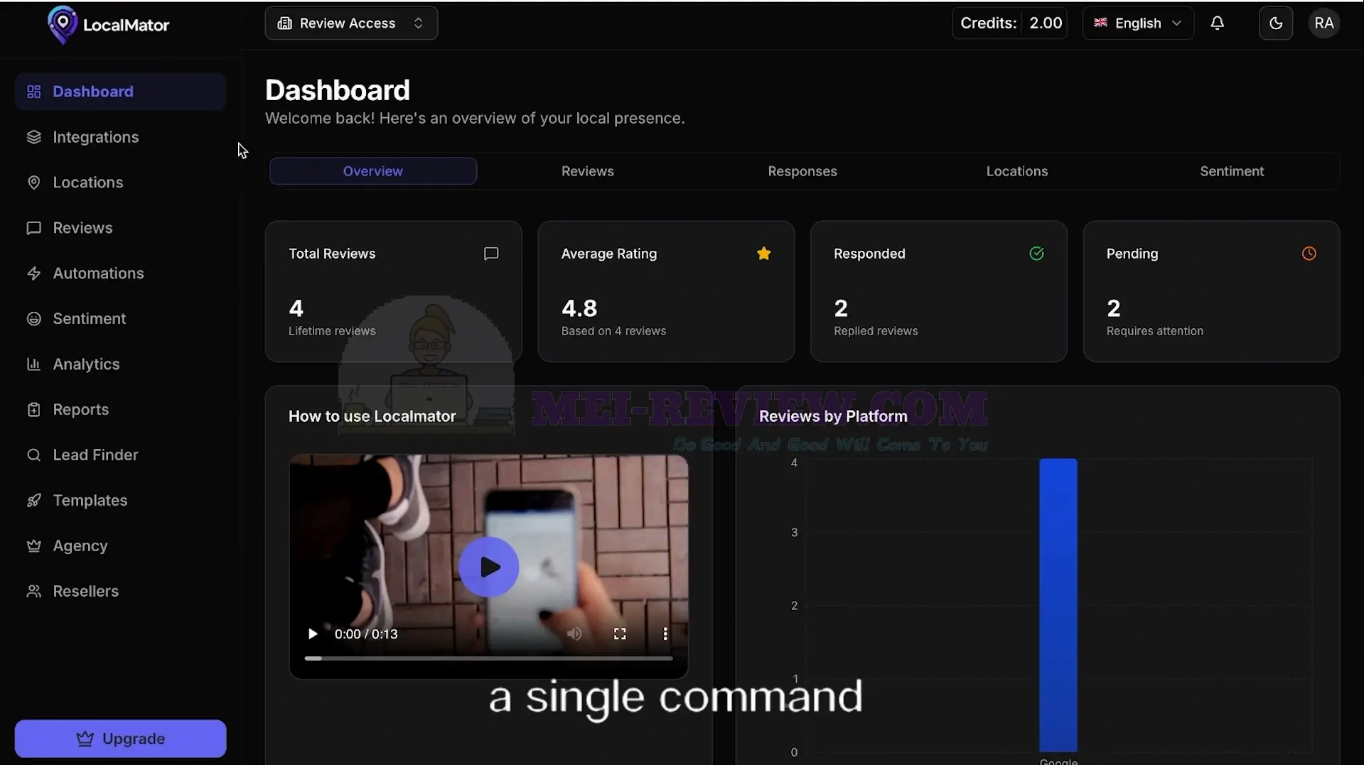Click the building icon in Review Access selector
Viewport: 1364px width, 765px height.
point(284,23)
